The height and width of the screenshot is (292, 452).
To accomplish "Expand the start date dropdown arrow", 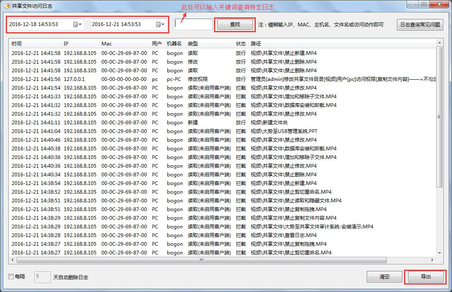I will coord(80,24).
